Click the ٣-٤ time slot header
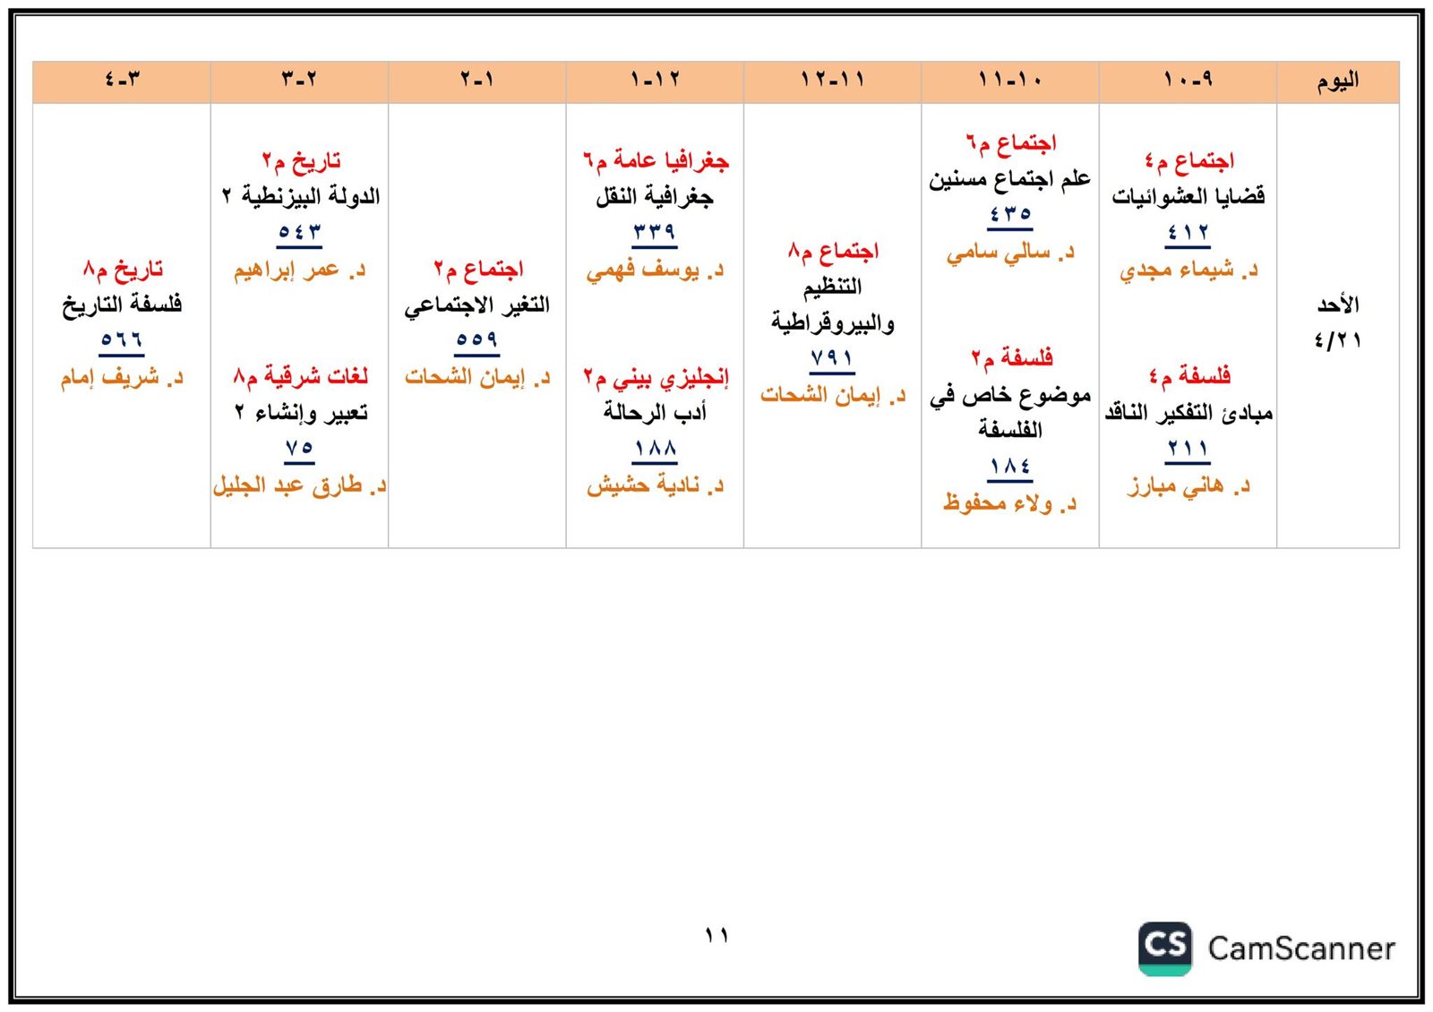1433x1012 pixels. (122, 81)
